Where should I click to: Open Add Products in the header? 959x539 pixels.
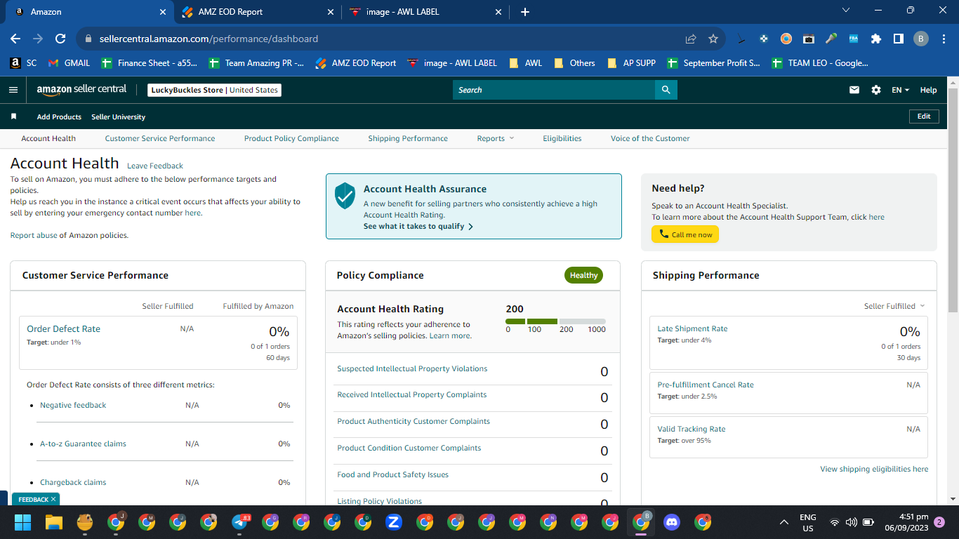pos(59,117)
